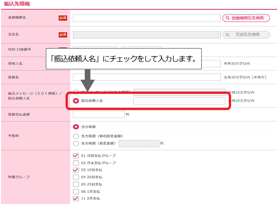278x204 pixels.
Task: Check the 02 月末支払グループ checkbox
Action: [76, 163]
